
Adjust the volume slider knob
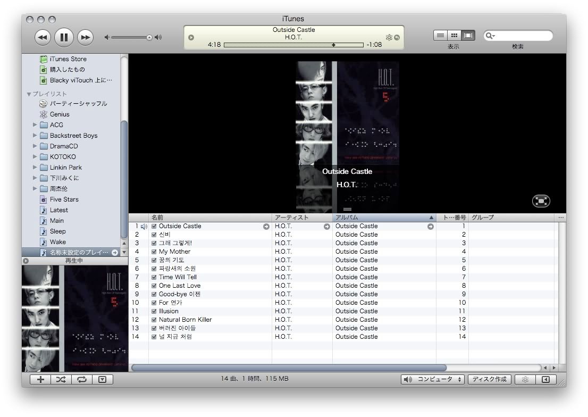point(149,38)
